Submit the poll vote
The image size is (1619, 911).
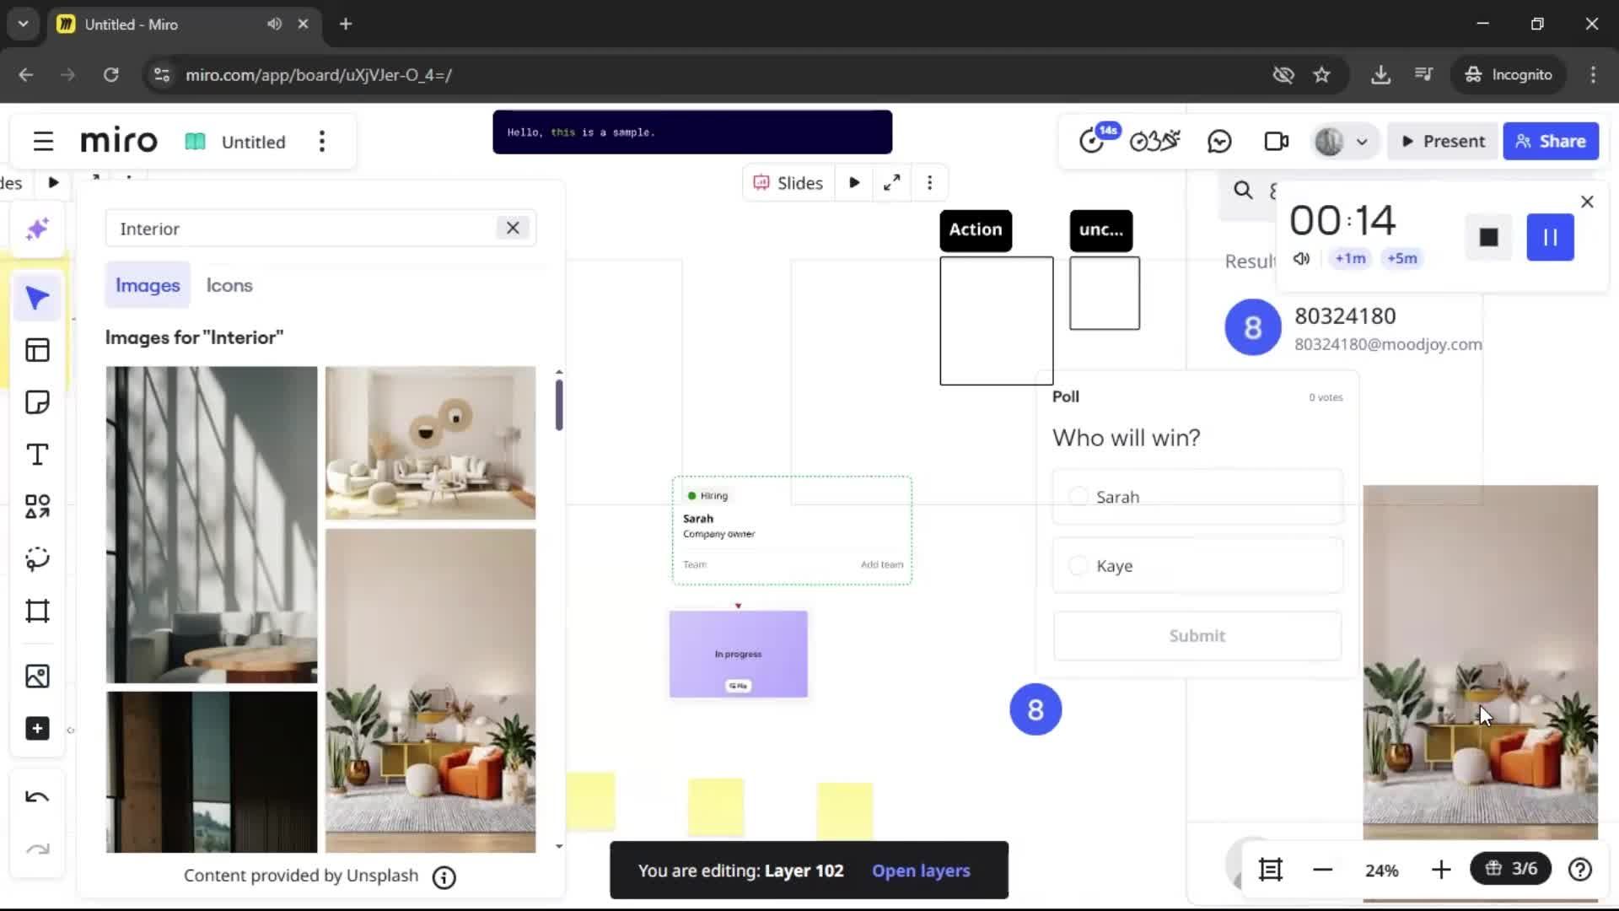tap(1197, 636)
